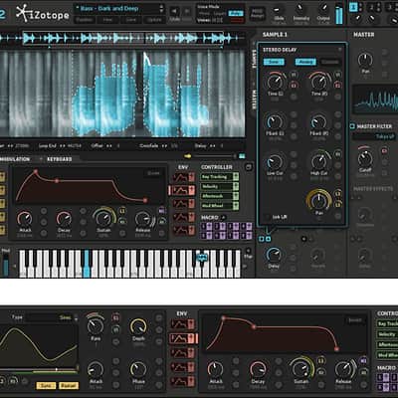Click the popout icon beside Controller heading

click(x=249, y=167)
